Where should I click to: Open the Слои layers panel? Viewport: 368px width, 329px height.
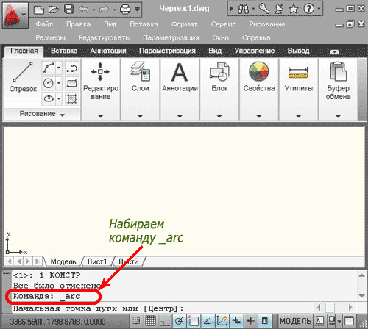pos(141,90)
